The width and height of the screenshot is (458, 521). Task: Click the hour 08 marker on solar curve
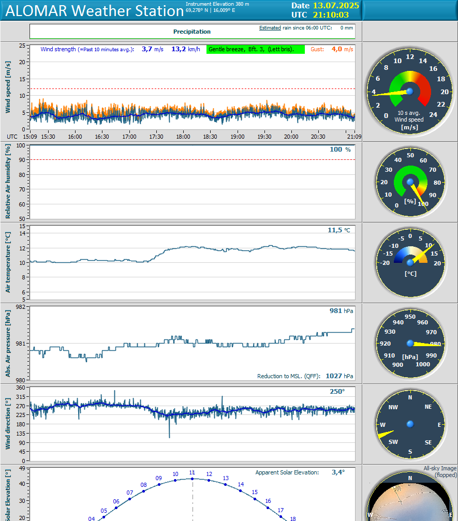pos(143,491)
